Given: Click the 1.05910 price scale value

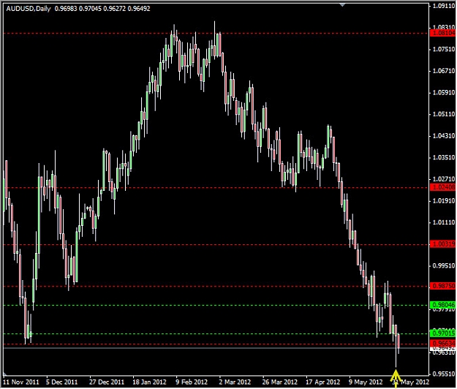Looking at the screenshot, I should [x=444, y=93].
